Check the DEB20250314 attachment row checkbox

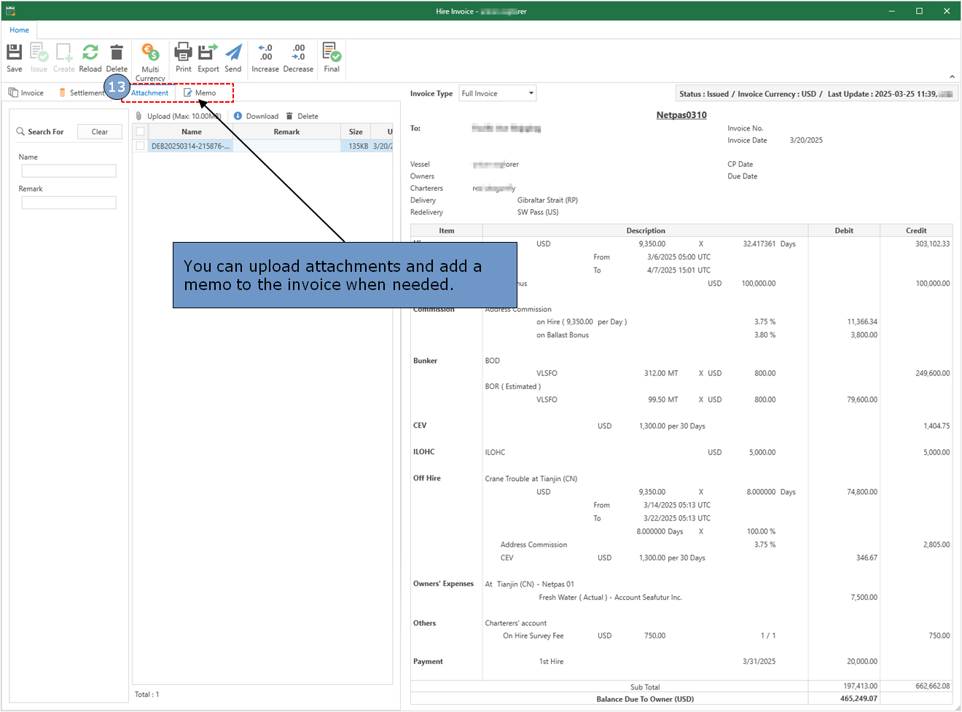[x=141, y=146]
